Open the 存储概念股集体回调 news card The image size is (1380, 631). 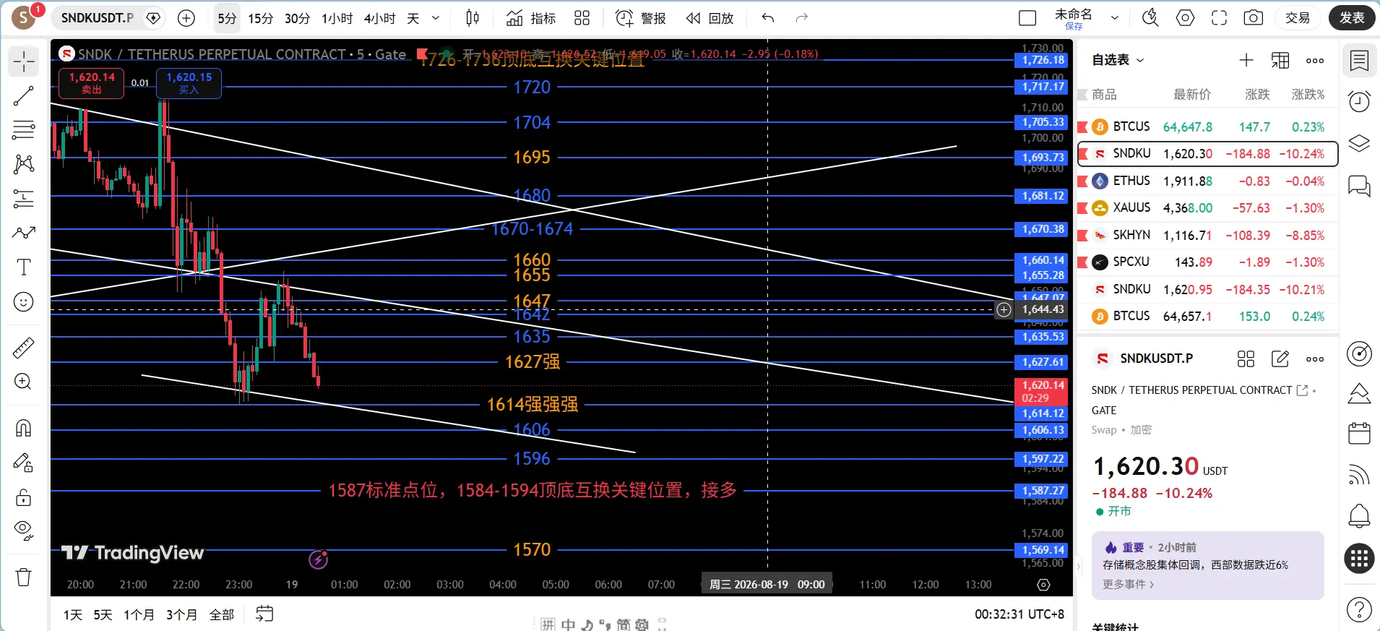[x=1207, y=565]
